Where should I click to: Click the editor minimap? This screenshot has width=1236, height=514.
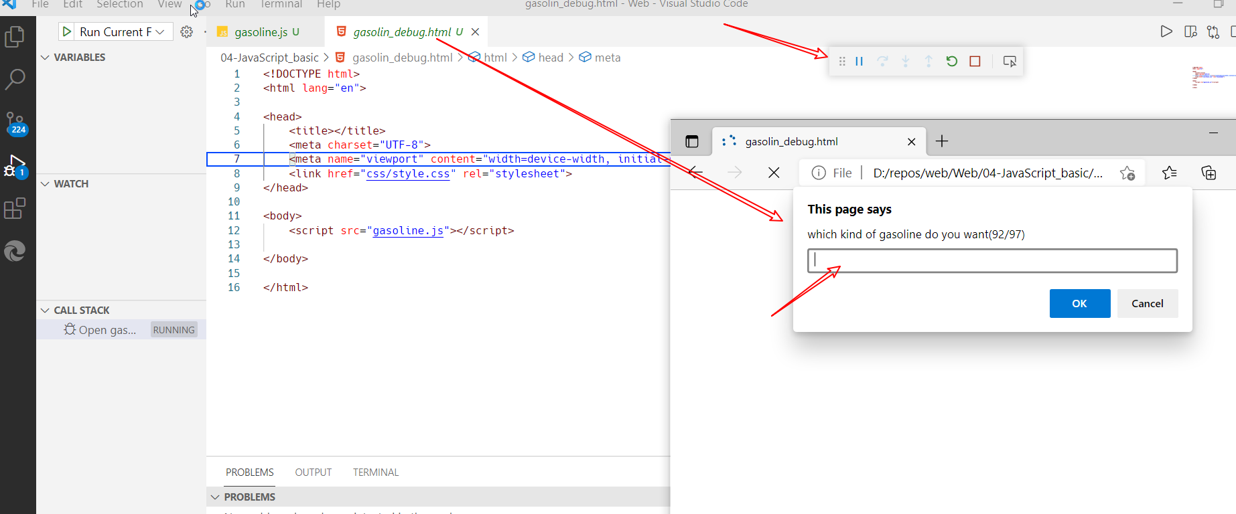[x=1213, y=77]
